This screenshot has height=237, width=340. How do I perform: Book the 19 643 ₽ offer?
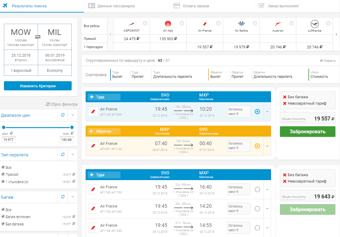click(x=308, y=209)
